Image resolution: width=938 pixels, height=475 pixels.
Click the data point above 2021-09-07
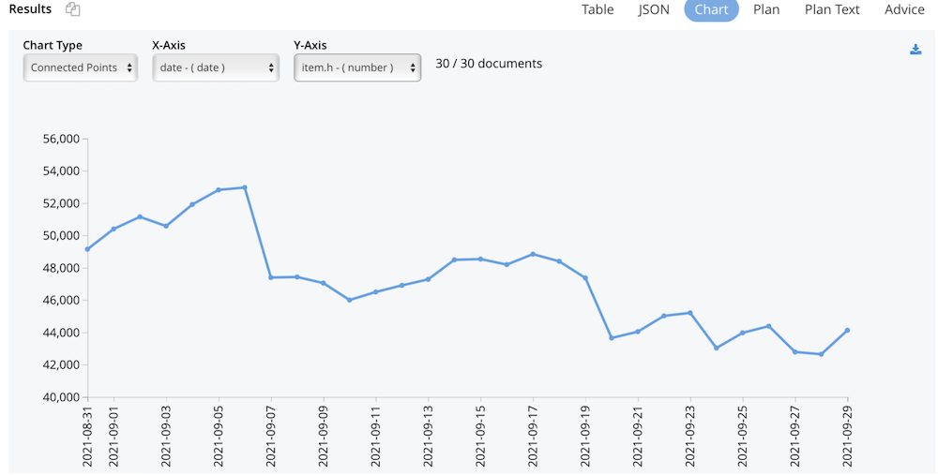tap(271, 277)
